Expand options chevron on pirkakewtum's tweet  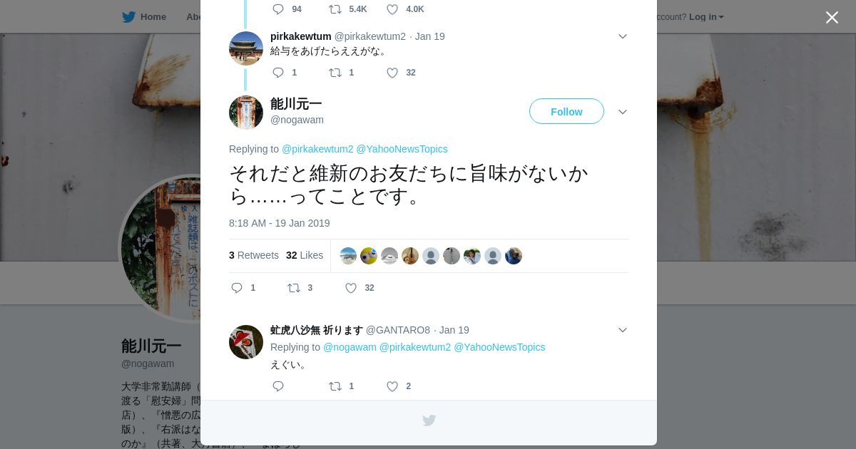[x=623, y=36]
